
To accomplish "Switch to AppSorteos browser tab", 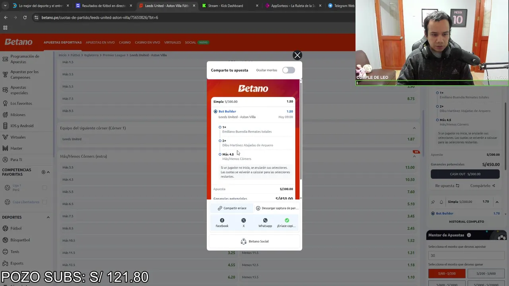I will tap(293, 6).
